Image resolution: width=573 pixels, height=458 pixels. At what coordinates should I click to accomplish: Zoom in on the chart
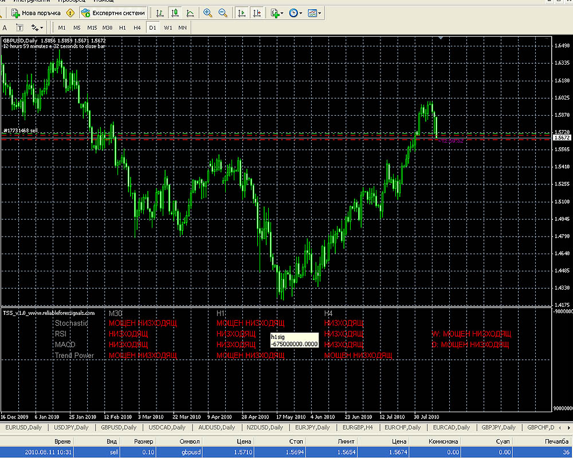click(207, 13)
